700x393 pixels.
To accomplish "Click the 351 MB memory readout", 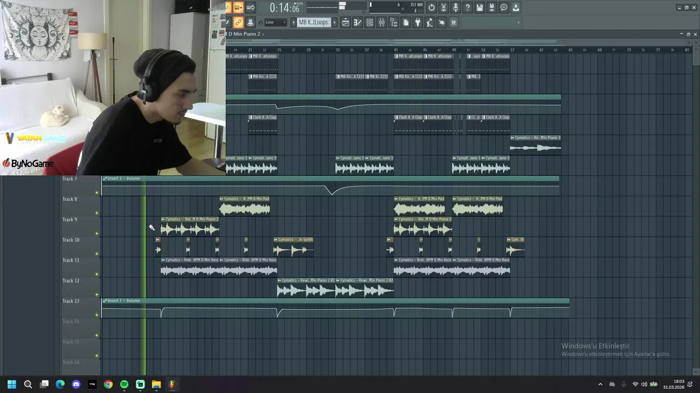I will (416, 5).
